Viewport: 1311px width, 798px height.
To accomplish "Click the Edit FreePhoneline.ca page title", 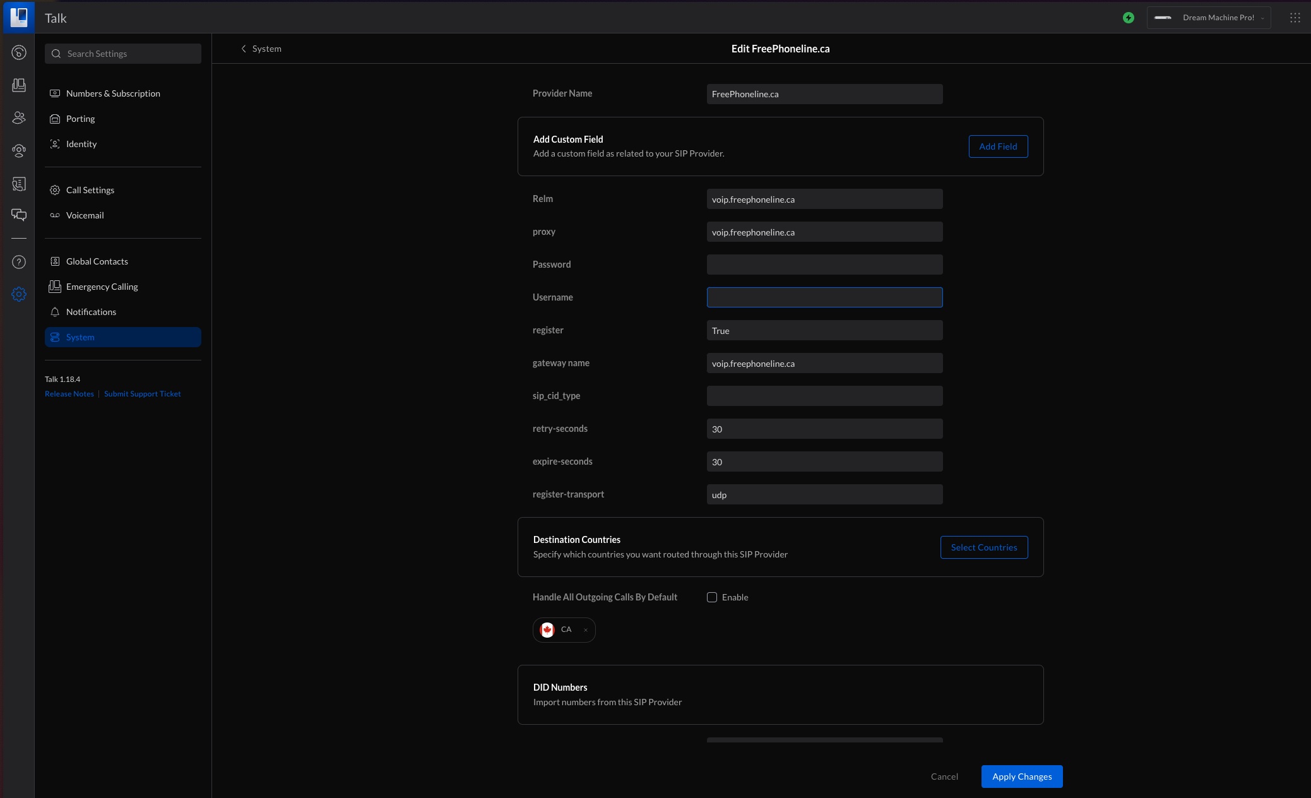I will click(x=780, y=49).
